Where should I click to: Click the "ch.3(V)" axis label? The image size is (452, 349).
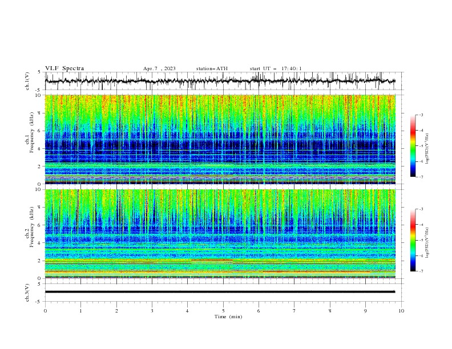27,293
